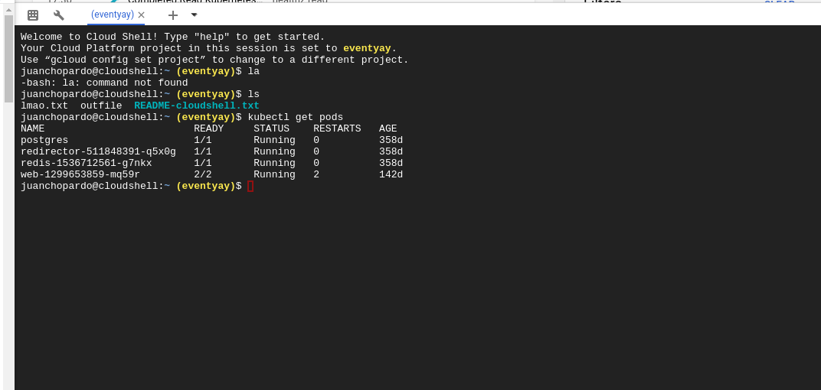This screenshot has width=821, height=390.
Task: Click the outfile file name
Action: 101,106
